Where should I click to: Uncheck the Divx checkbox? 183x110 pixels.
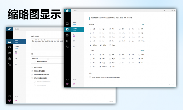tap(129, 29)
